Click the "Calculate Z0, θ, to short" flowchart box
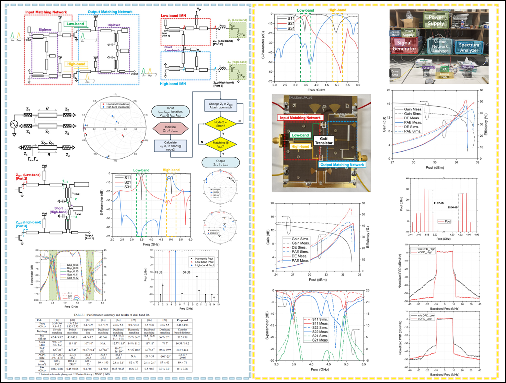The width and height of the screenshot is (506, 383). [170, 146]
